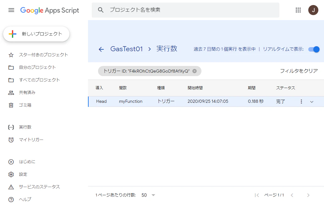Screen dimensions: 324x204
Task: Open the rows per page dropdown
Action: click(x=148, y=195)
